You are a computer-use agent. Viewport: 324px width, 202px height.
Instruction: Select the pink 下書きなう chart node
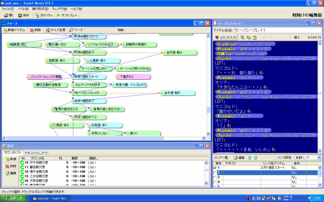pyautogui.click(x=133, y=77)
